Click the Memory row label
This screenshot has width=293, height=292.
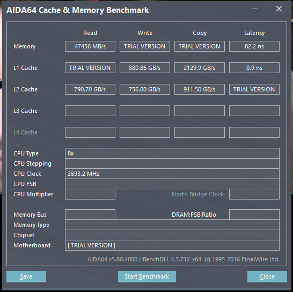pos(25,46)
